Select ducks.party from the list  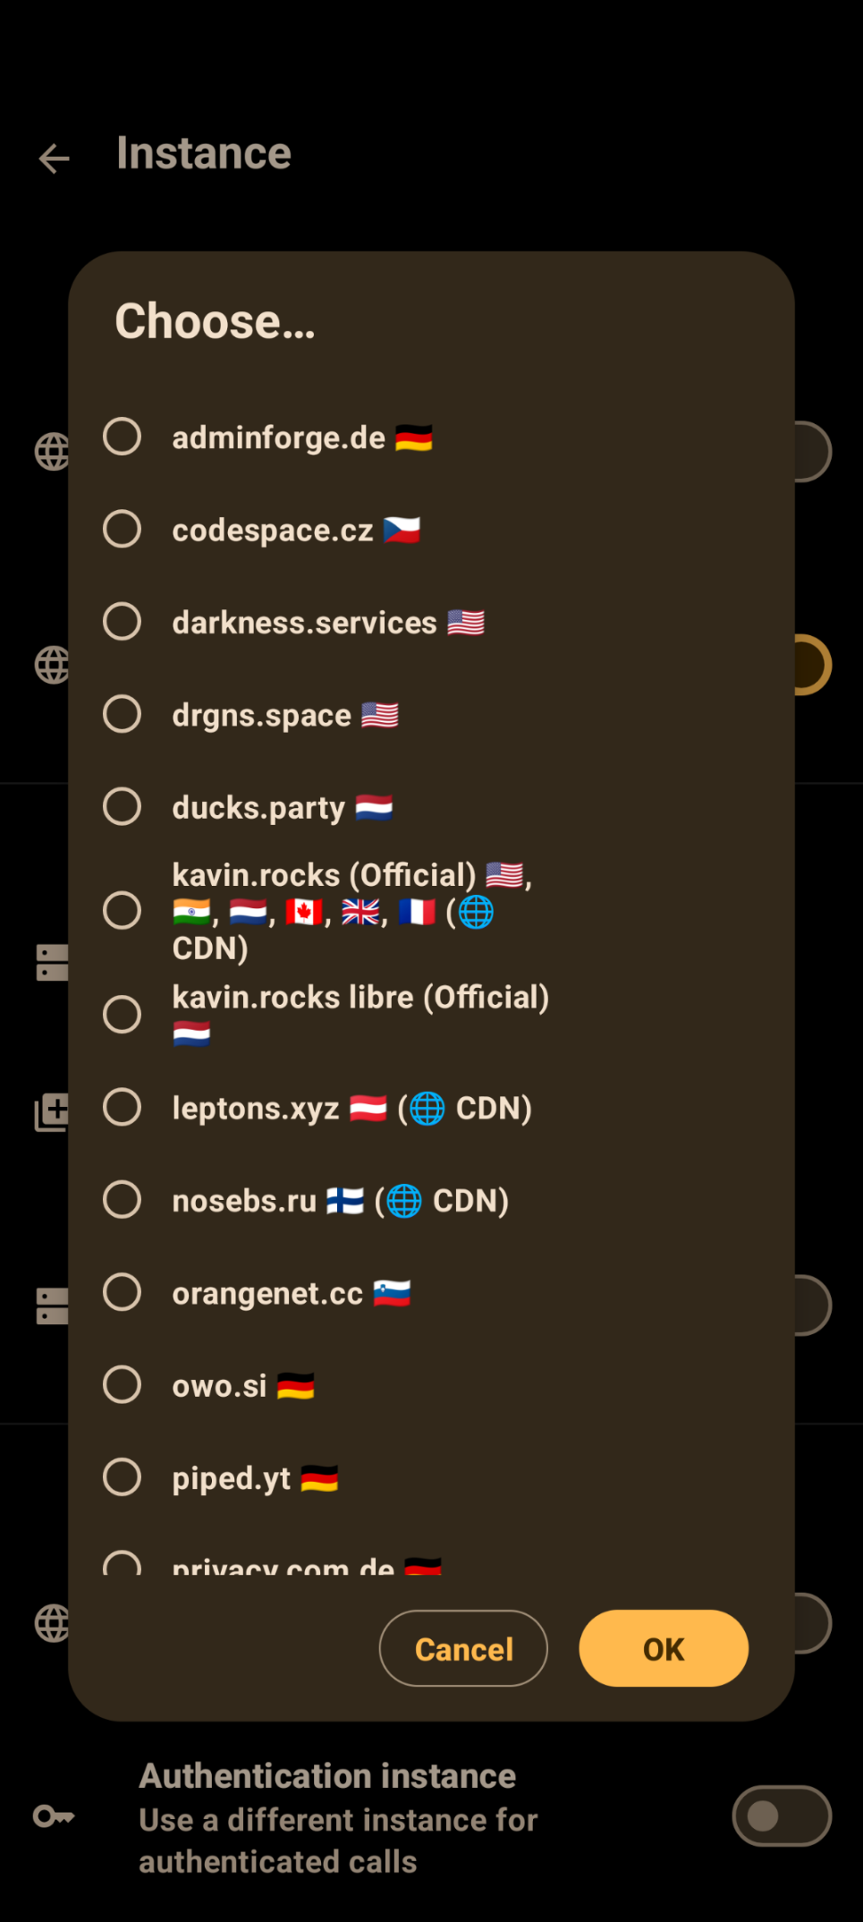point(123,806)
